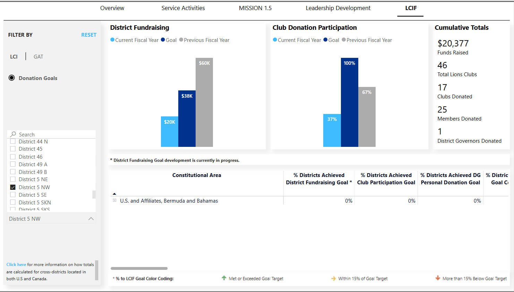Open the Leadership Development tab
The height and width of the screenshot is (292, 514).
(338, 8)
